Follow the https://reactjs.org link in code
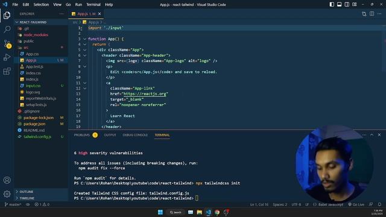Viewport: 386px width, 217px height. (x=145, y=94)
